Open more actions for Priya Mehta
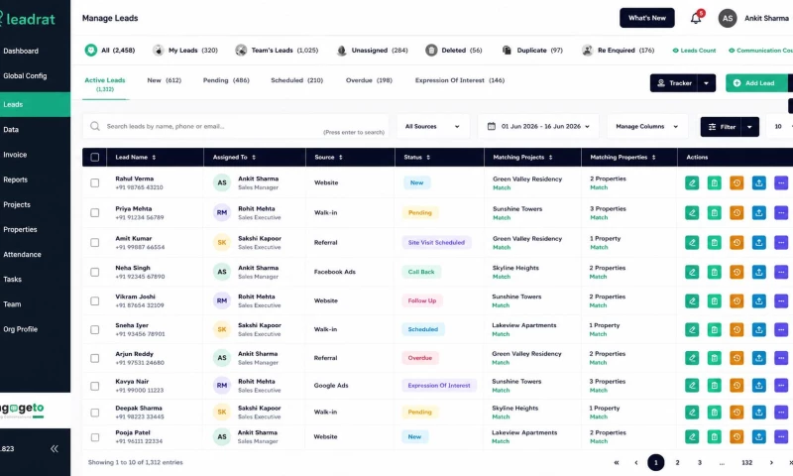 coord(781,213)
